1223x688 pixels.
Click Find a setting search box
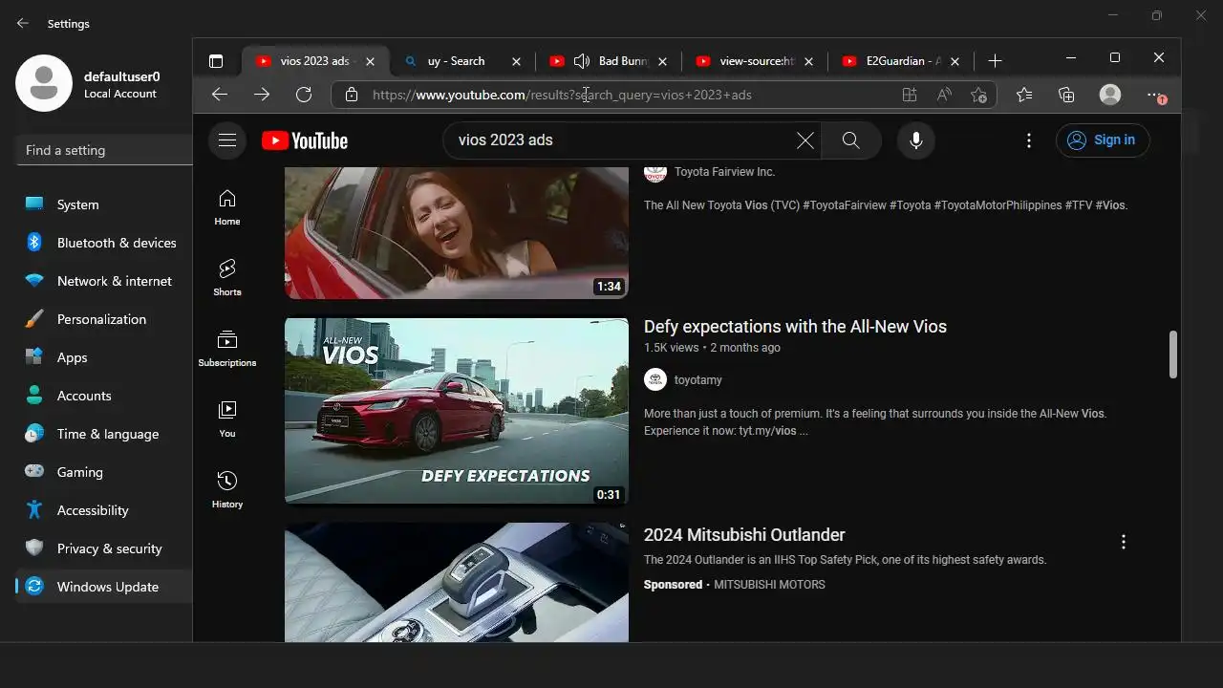pyautogui.click(x=104, y=150)
